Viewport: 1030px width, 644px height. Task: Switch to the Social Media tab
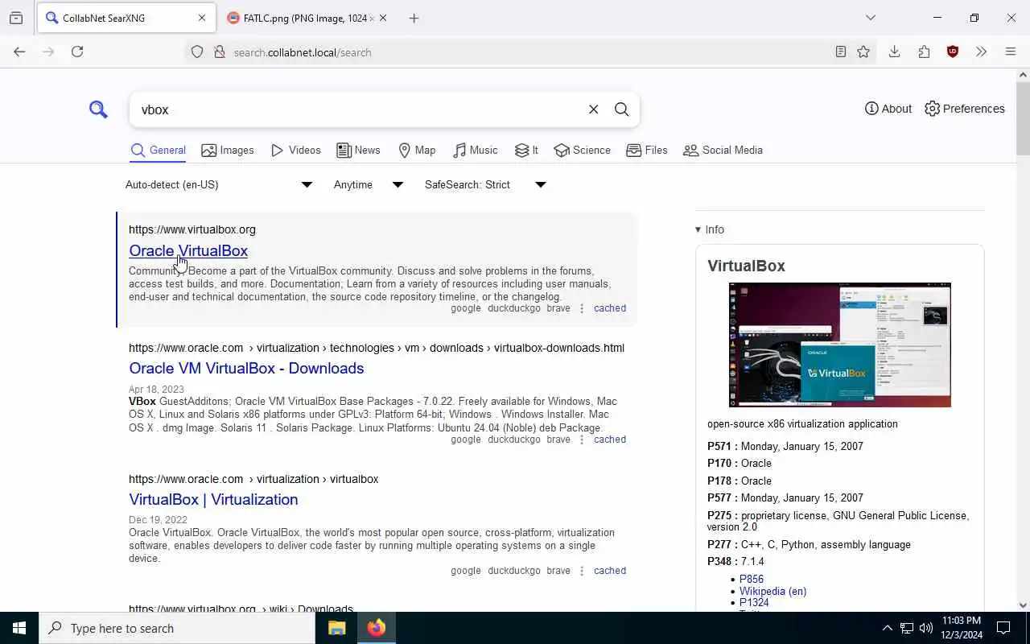(x=723, y=151)
